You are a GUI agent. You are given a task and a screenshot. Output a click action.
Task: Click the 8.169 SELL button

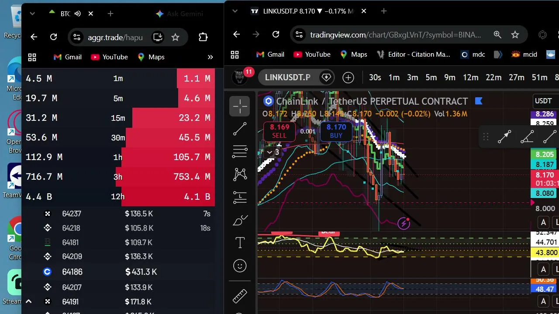[x=279, y=131]
